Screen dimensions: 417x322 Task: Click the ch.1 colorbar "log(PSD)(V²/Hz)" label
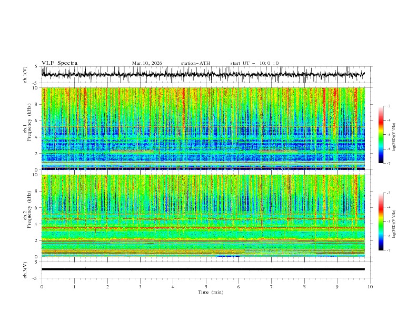click(x=394, y=137)
